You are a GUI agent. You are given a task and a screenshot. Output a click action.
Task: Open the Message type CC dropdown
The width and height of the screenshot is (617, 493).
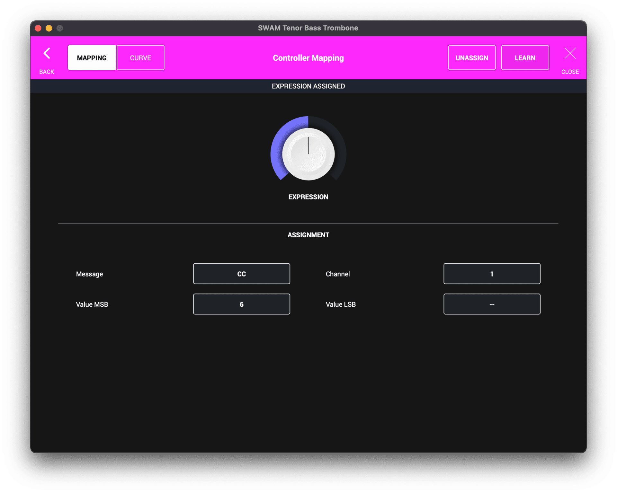241,274
